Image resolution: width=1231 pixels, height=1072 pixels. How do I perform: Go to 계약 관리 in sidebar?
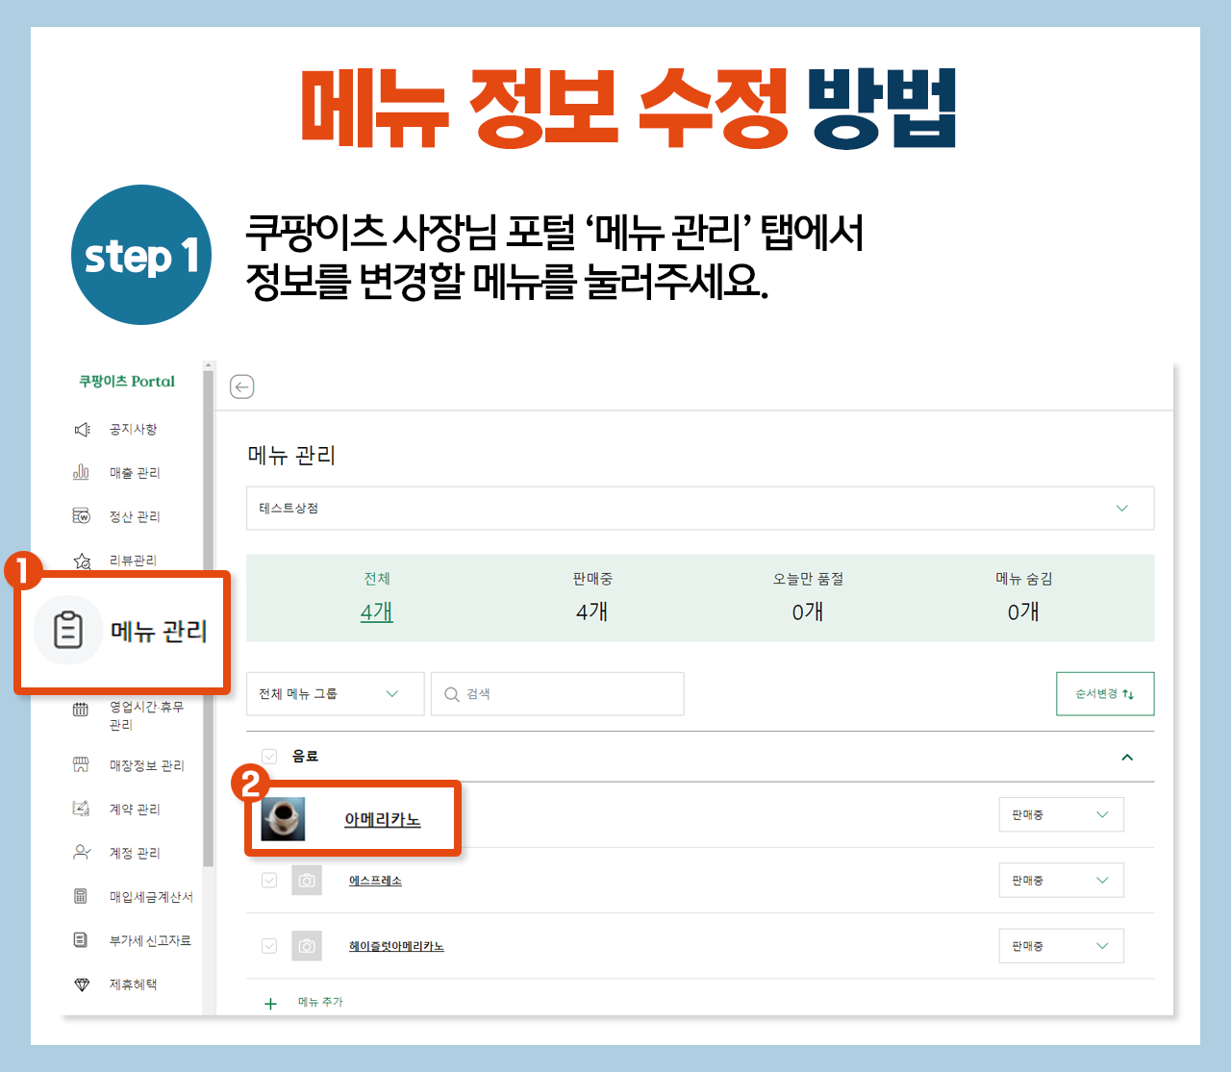[x=135, y=810]
